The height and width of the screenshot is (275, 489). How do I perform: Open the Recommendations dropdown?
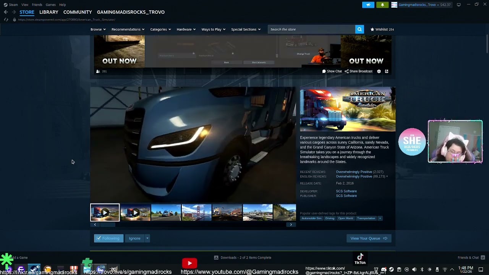click(128, 29)
